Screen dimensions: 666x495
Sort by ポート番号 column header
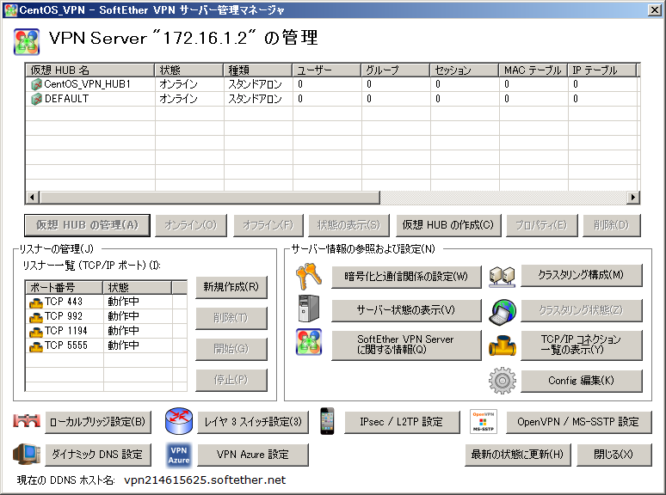coord(64,287)
